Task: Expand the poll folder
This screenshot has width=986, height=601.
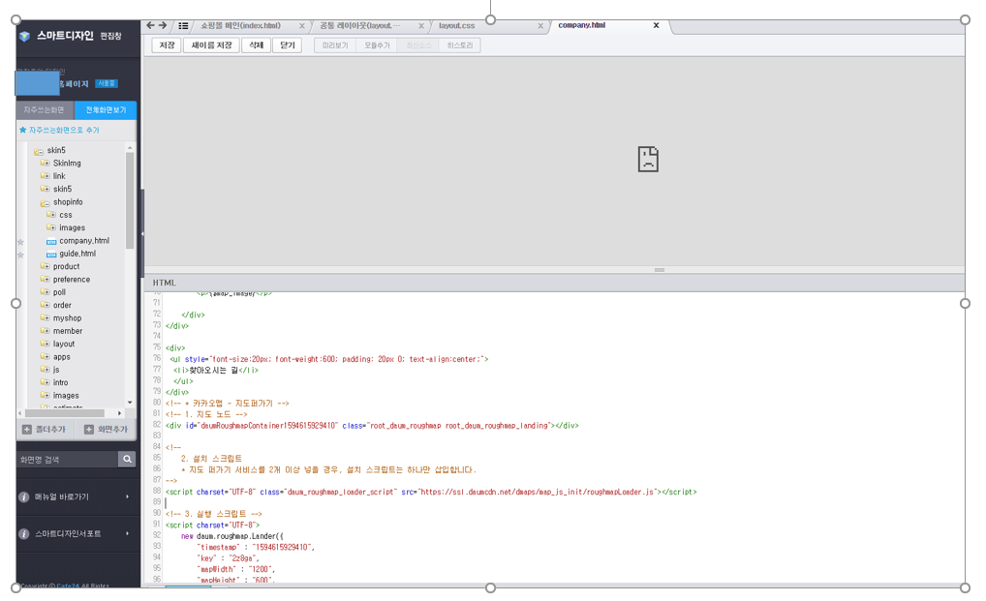Action: pos(45,292)
